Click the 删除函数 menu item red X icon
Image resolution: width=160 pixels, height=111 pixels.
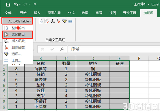click(6, 48)
